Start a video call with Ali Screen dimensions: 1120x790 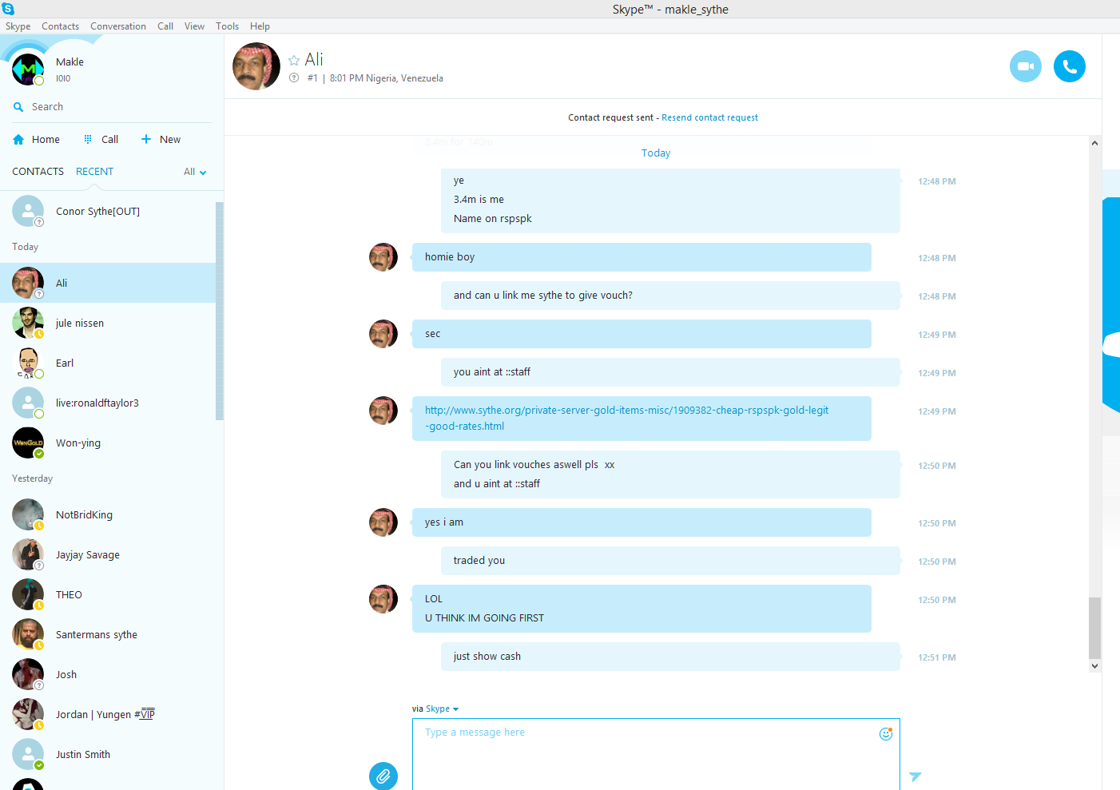[x=1026, y=66]
